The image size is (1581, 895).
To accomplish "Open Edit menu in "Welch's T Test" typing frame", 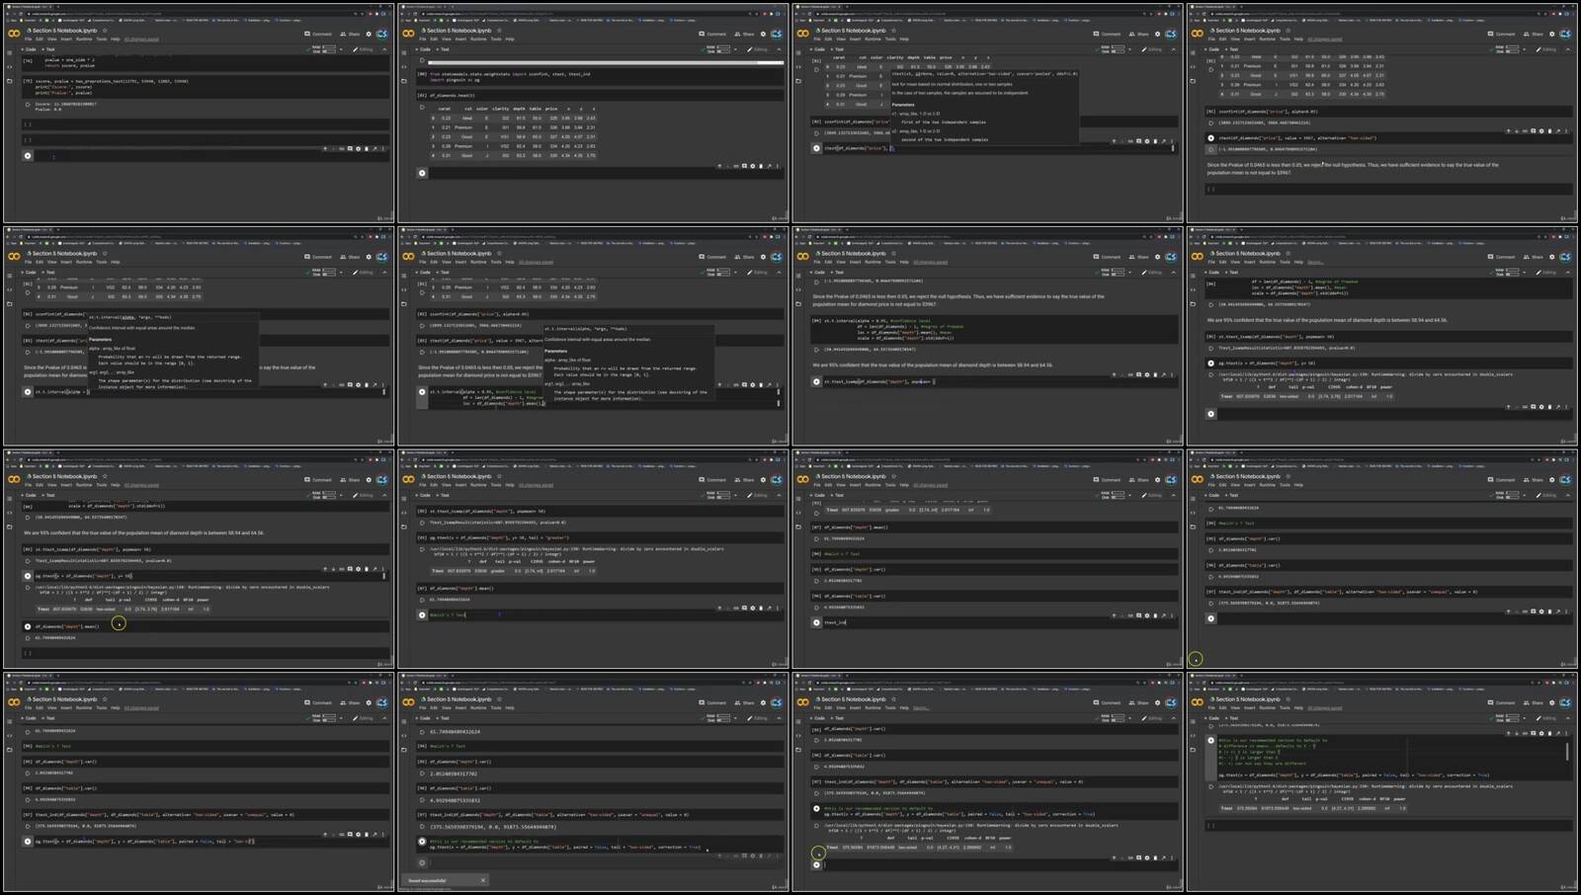I will [434, 485].
